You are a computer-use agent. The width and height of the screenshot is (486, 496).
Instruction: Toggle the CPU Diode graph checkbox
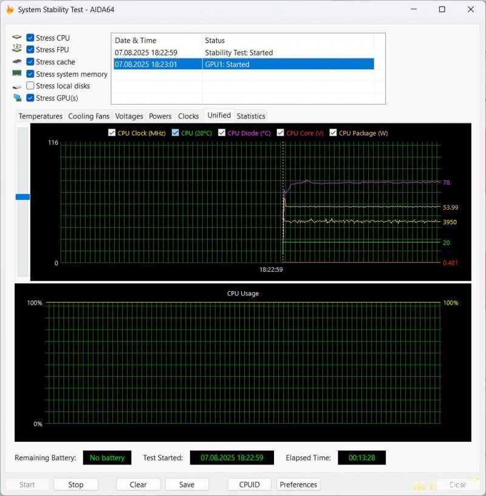pos(222,133)
